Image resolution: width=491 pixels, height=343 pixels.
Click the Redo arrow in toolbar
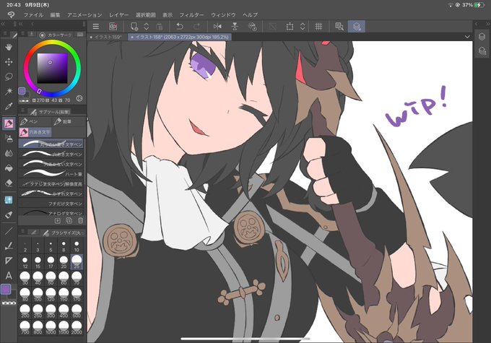click(196, 27)
